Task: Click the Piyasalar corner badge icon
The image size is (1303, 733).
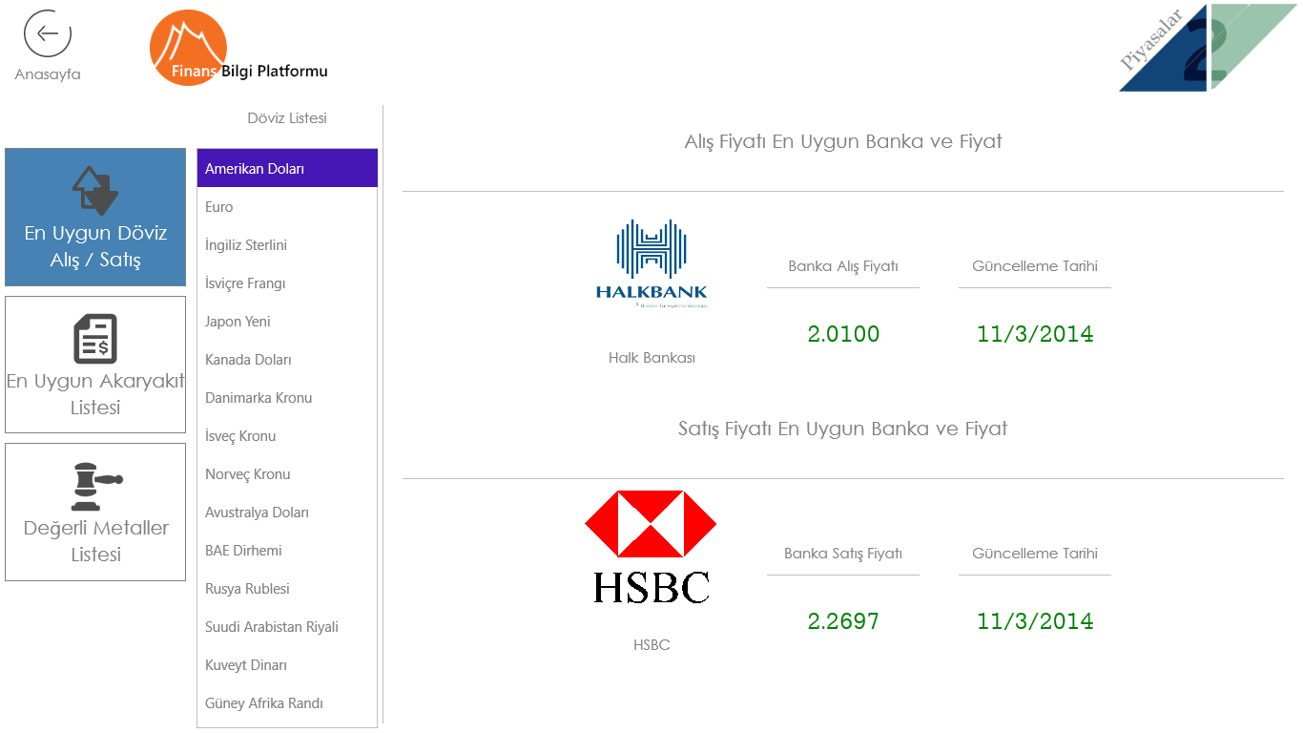Action: pos(1208,48)
